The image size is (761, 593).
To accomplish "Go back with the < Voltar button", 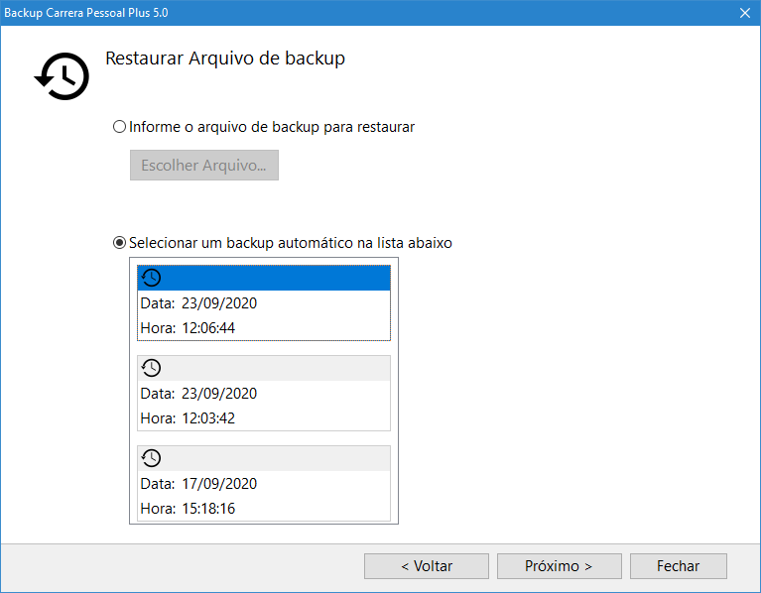I will [x=426, y=566].
